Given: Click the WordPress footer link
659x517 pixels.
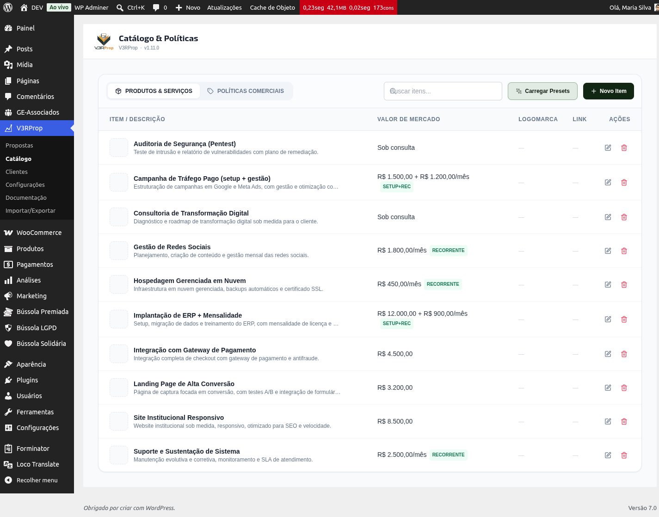Looking at the screenshot, I should [160, 508].
